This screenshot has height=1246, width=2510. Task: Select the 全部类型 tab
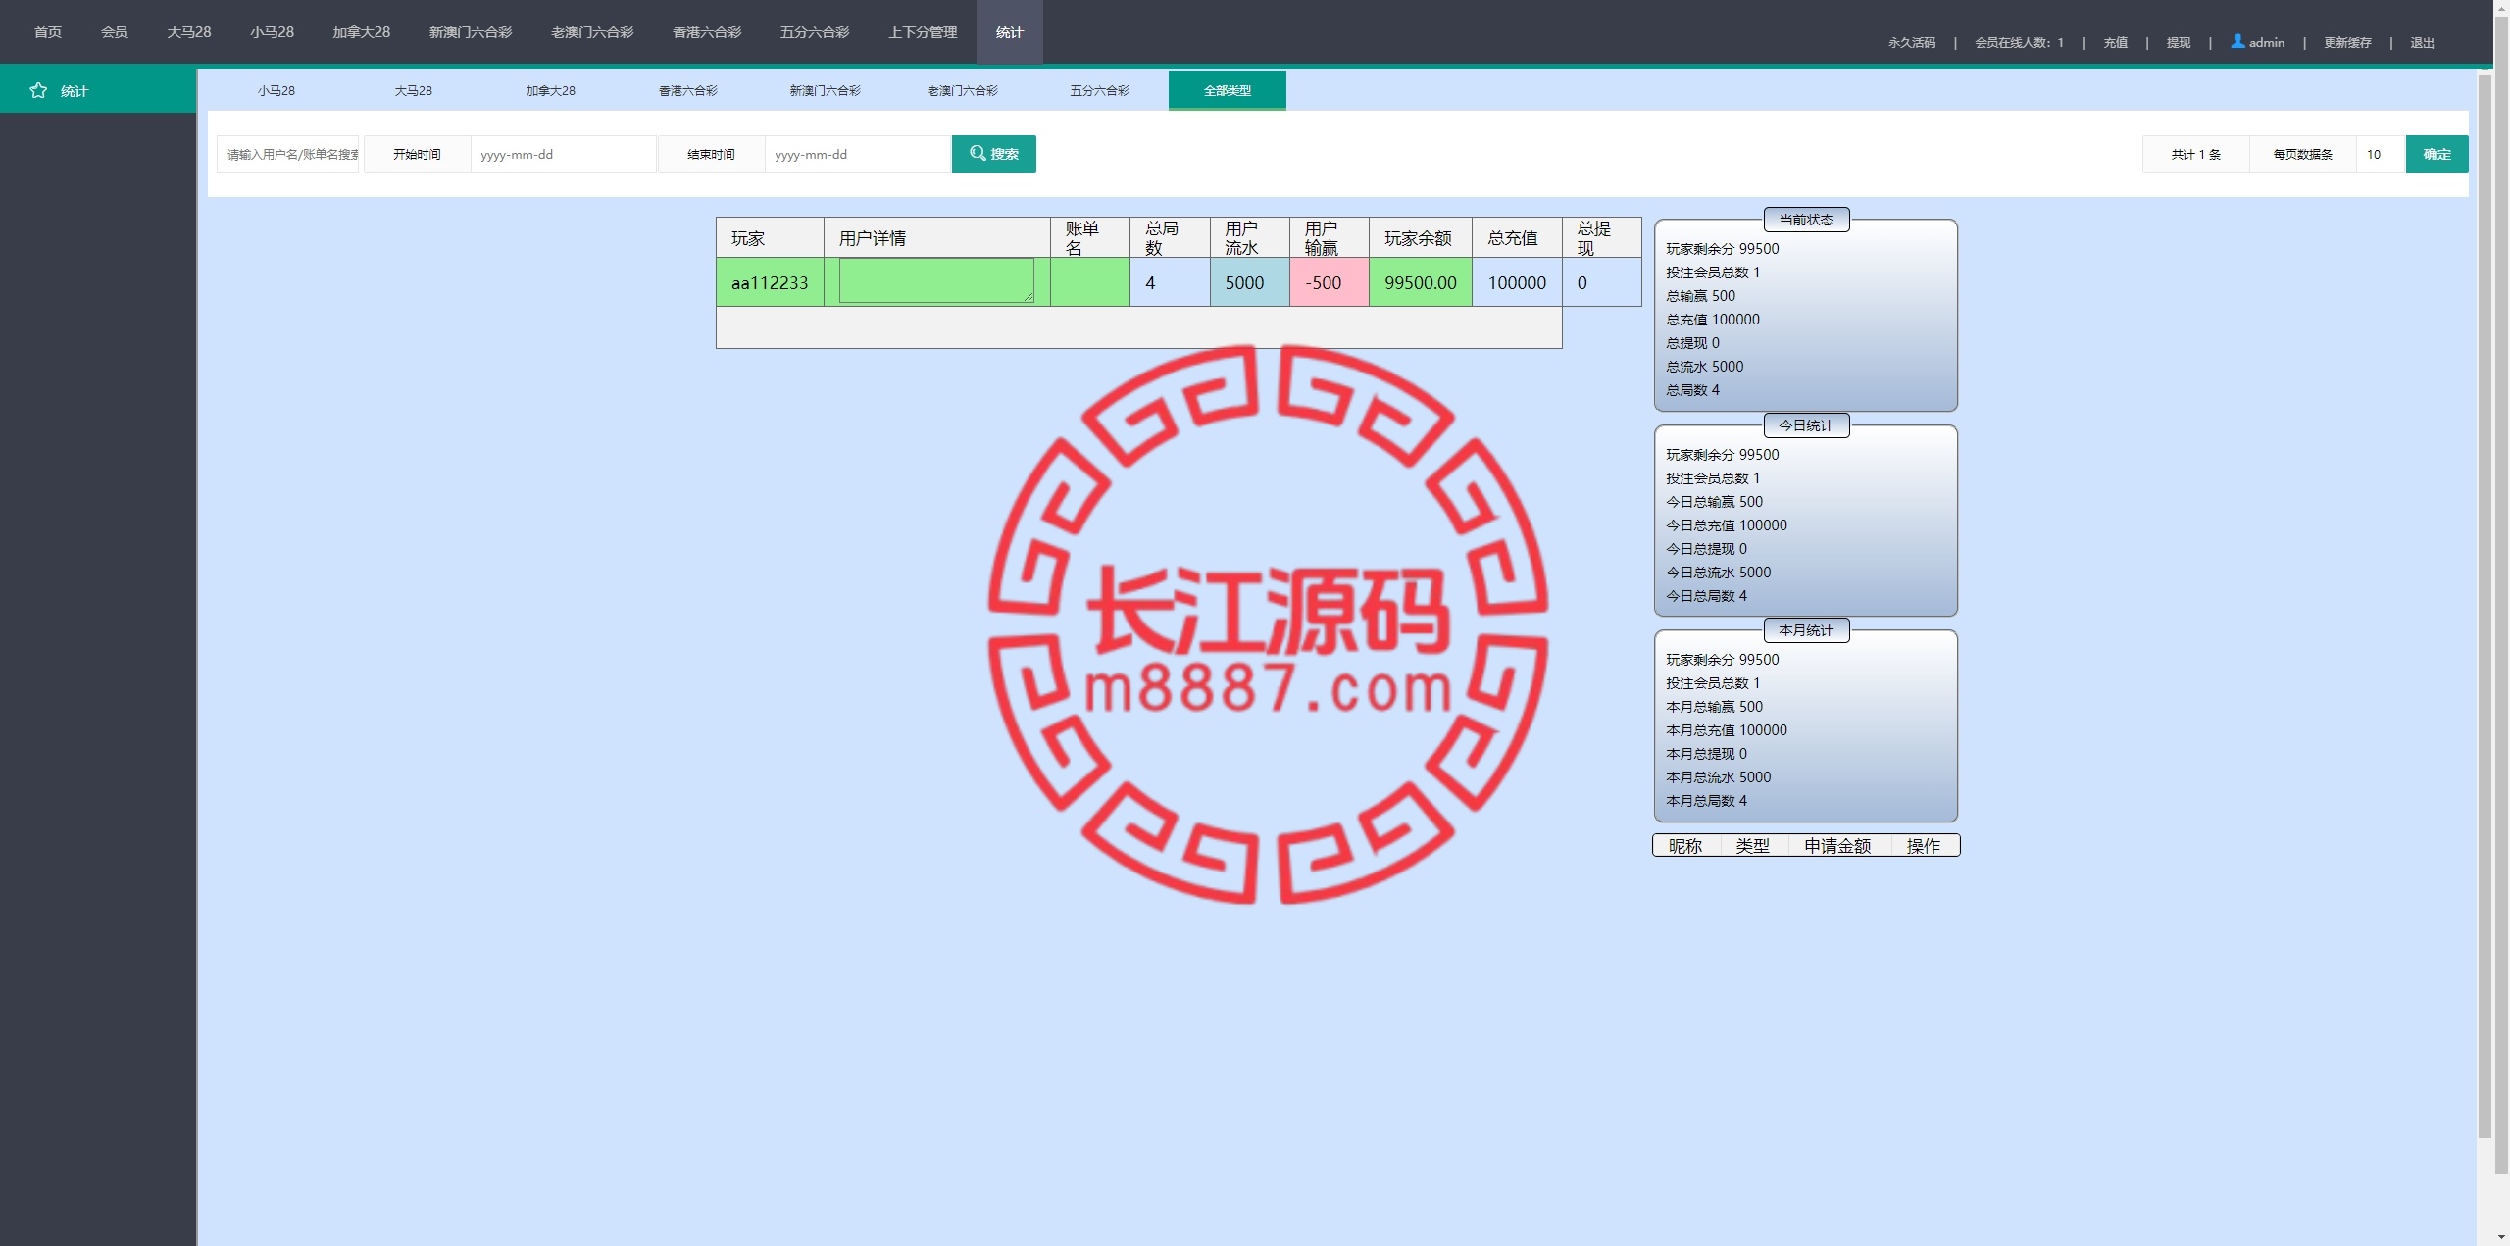[x=1228, y=90]
